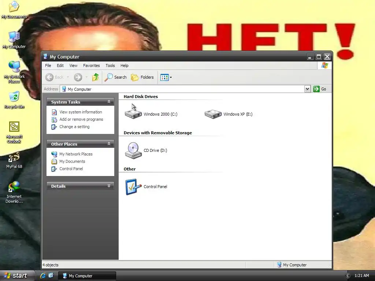Maximize the My Computer window
375x281 pixels.
click(x=319, y=57)
